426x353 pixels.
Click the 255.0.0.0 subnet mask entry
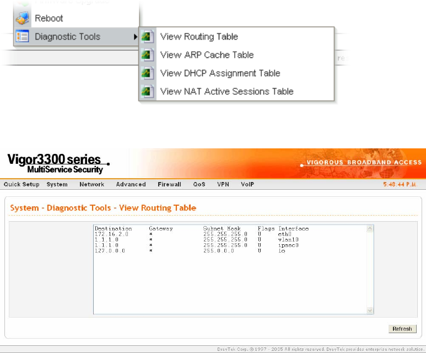coord(218,251)
